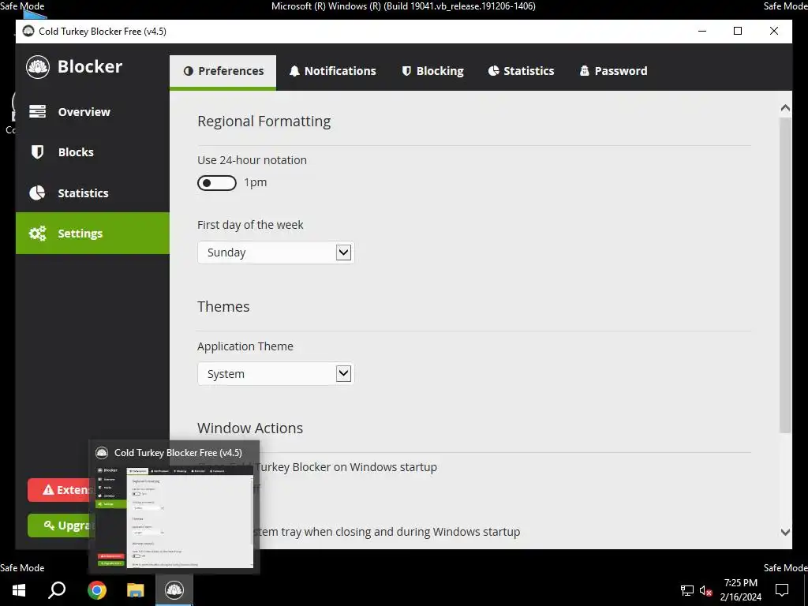Image resolution: width=808 pixels, height=606 pixels.
Task: Open Statistics in the left sidebar
Action: 92,193
